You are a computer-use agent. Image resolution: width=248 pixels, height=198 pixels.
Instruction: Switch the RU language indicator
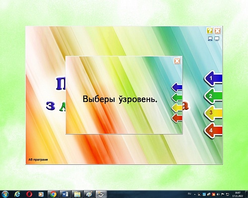189,194
